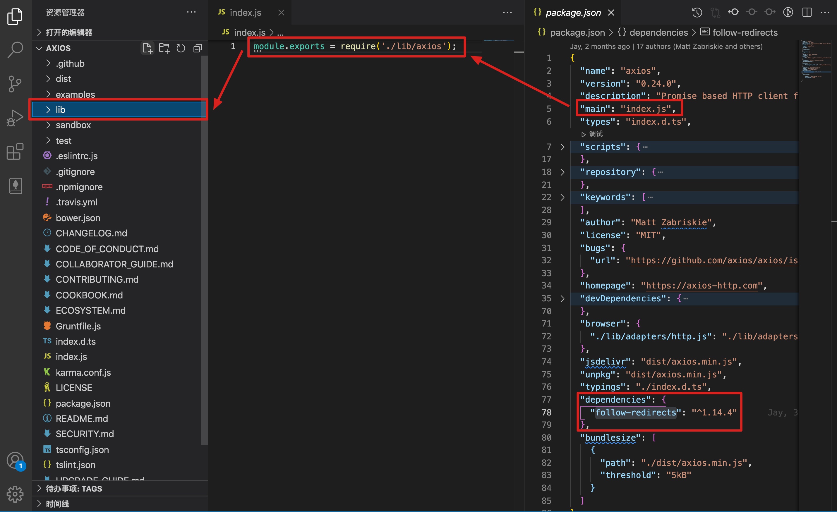Expand the 时间线 section
The height and width of the screenshot is (512, 837).
120,504
